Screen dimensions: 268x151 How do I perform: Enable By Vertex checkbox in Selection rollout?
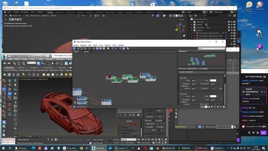(120, 128)
